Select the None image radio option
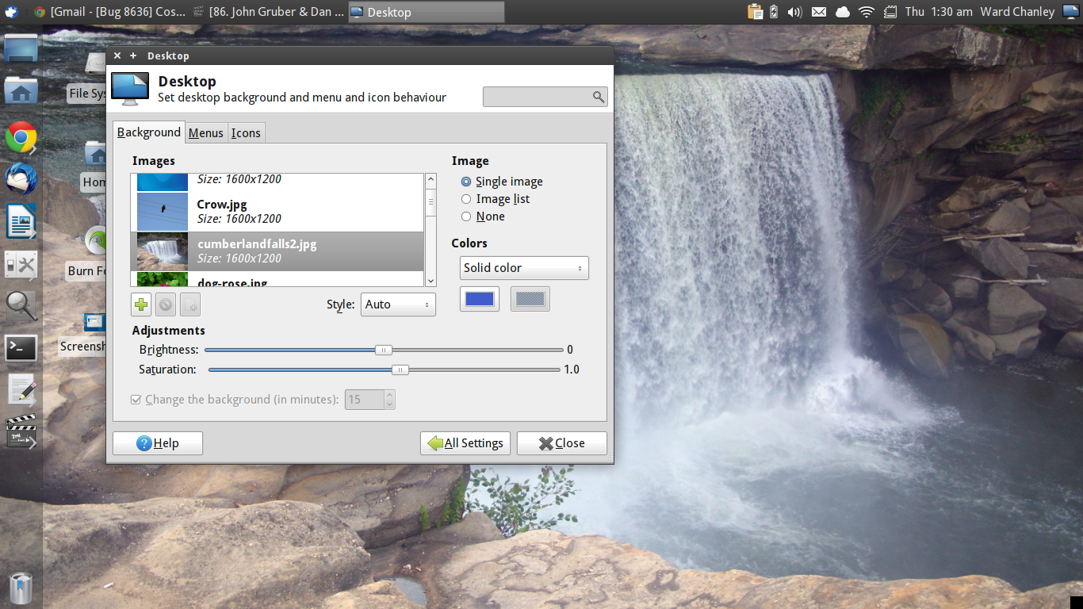1083x609 pixels. [x=466, y=216]
